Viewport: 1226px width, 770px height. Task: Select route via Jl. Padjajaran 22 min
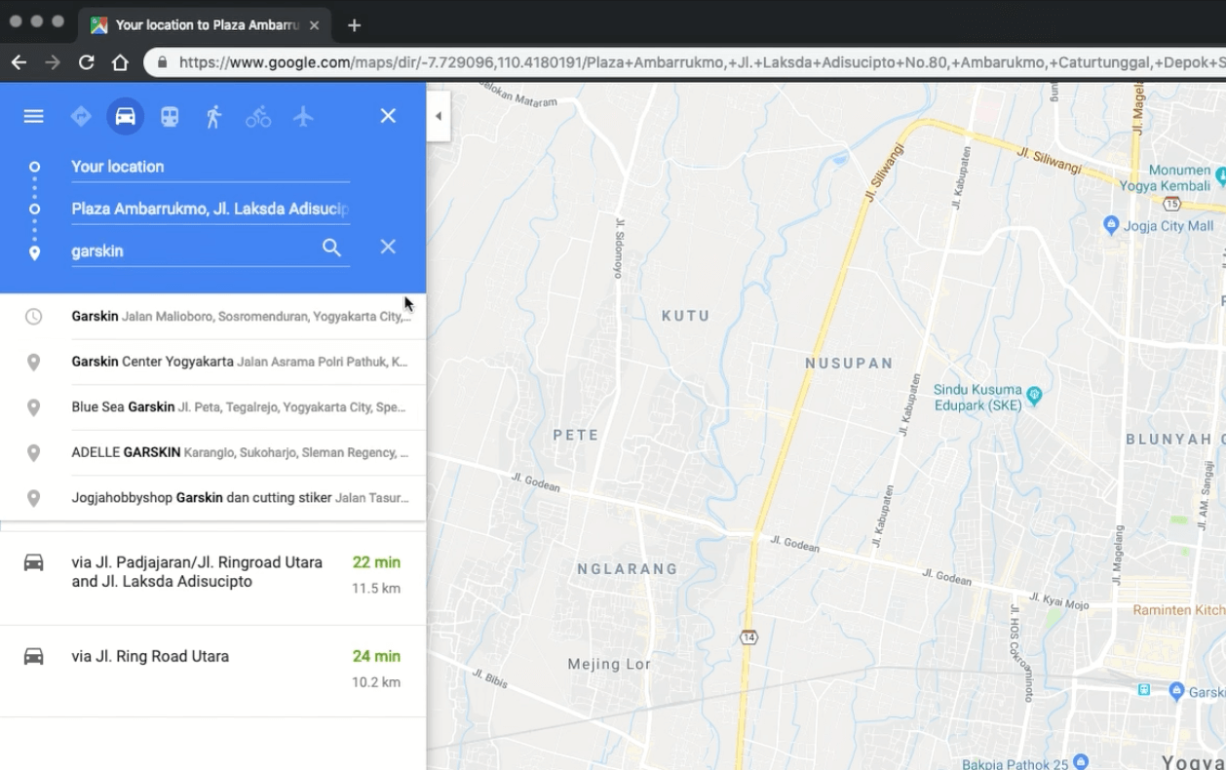[x=212, y=578]
